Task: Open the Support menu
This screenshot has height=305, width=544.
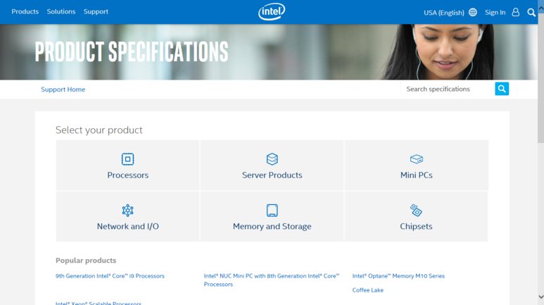Action: 96,11
